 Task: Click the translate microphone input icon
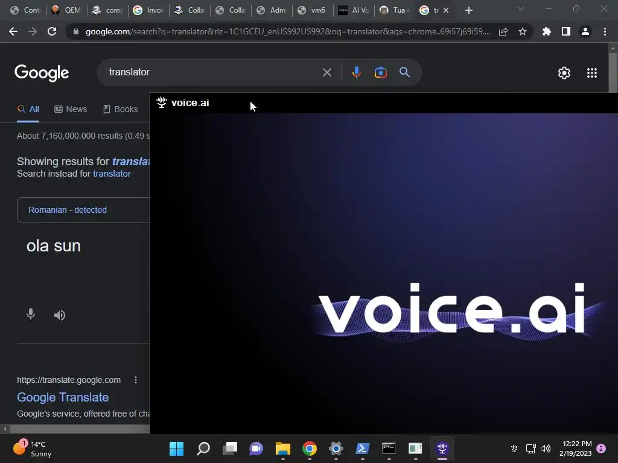coord(30,314)
